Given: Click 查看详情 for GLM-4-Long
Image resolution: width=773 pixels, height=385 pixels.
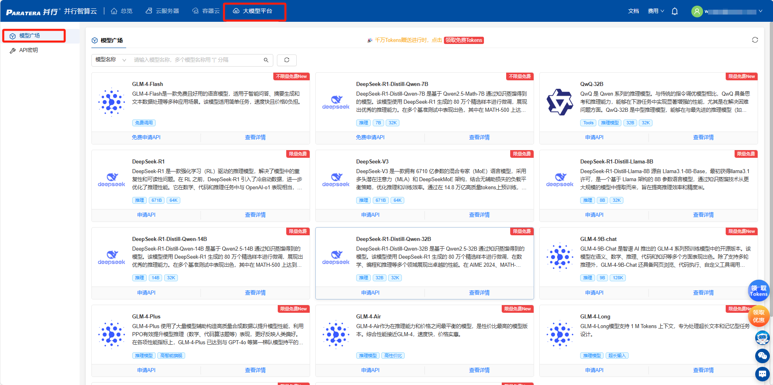Looking at the screenshot, I should pyautogui.click(x=703, y=370).
